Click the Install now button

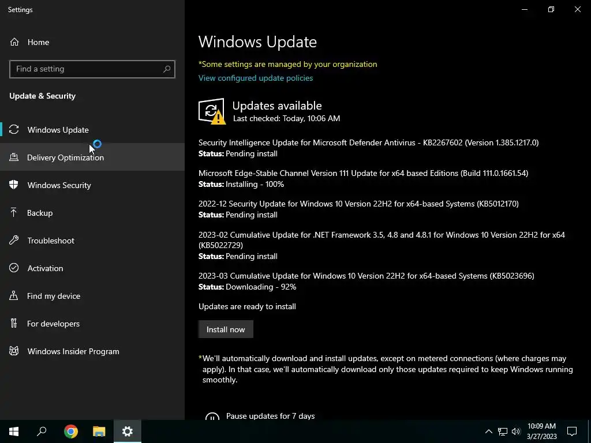click(226, 329)
